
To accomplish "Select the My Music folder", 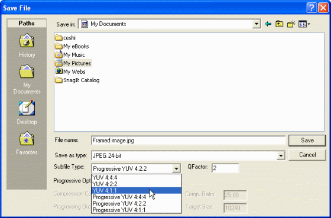I will (x=70, y=55).
